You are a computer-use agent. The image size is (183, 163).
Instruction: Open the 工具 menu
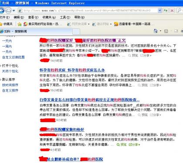pyautogui.click(x=65, y=17)
